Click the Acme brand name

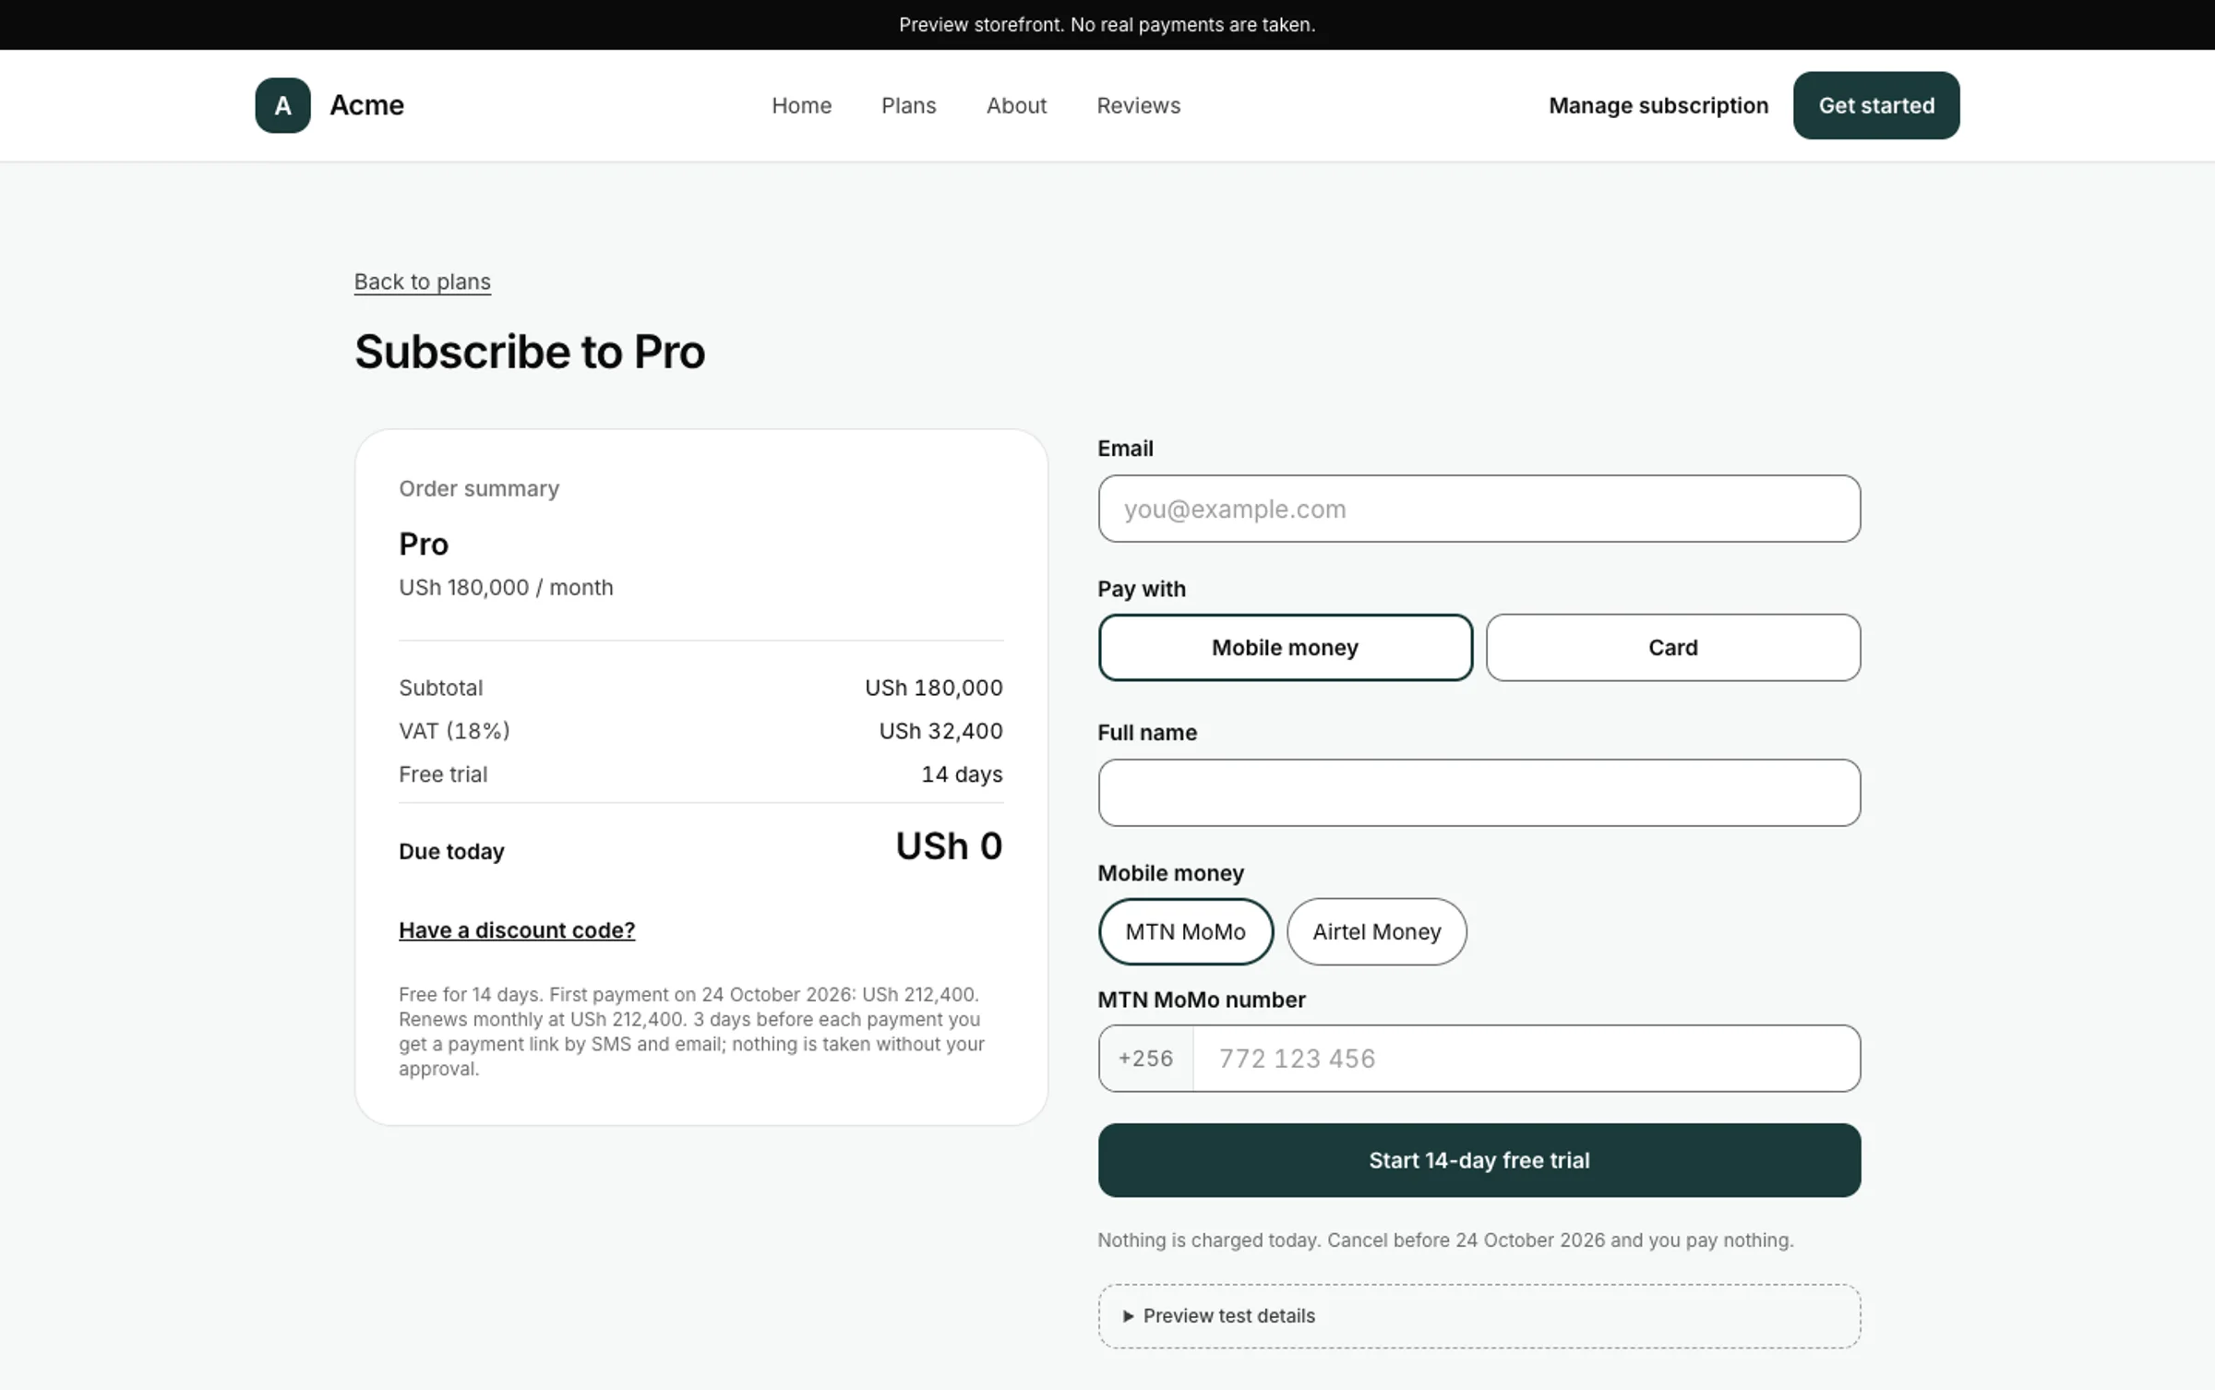pyautogui.click(x=366, y=105)
